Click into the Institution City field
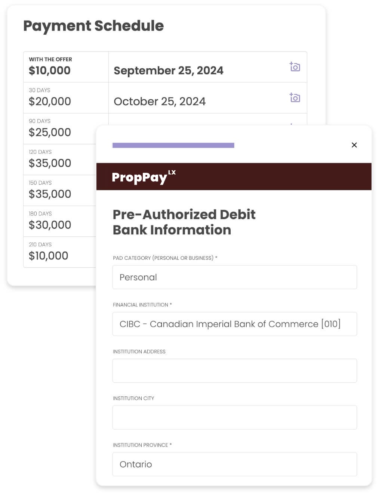The height and width of the screenshot is (495, 379). [235, 417]
